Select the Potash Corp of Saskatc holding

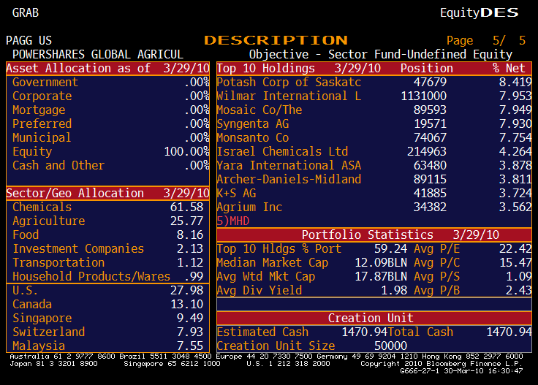pos(288,82)
